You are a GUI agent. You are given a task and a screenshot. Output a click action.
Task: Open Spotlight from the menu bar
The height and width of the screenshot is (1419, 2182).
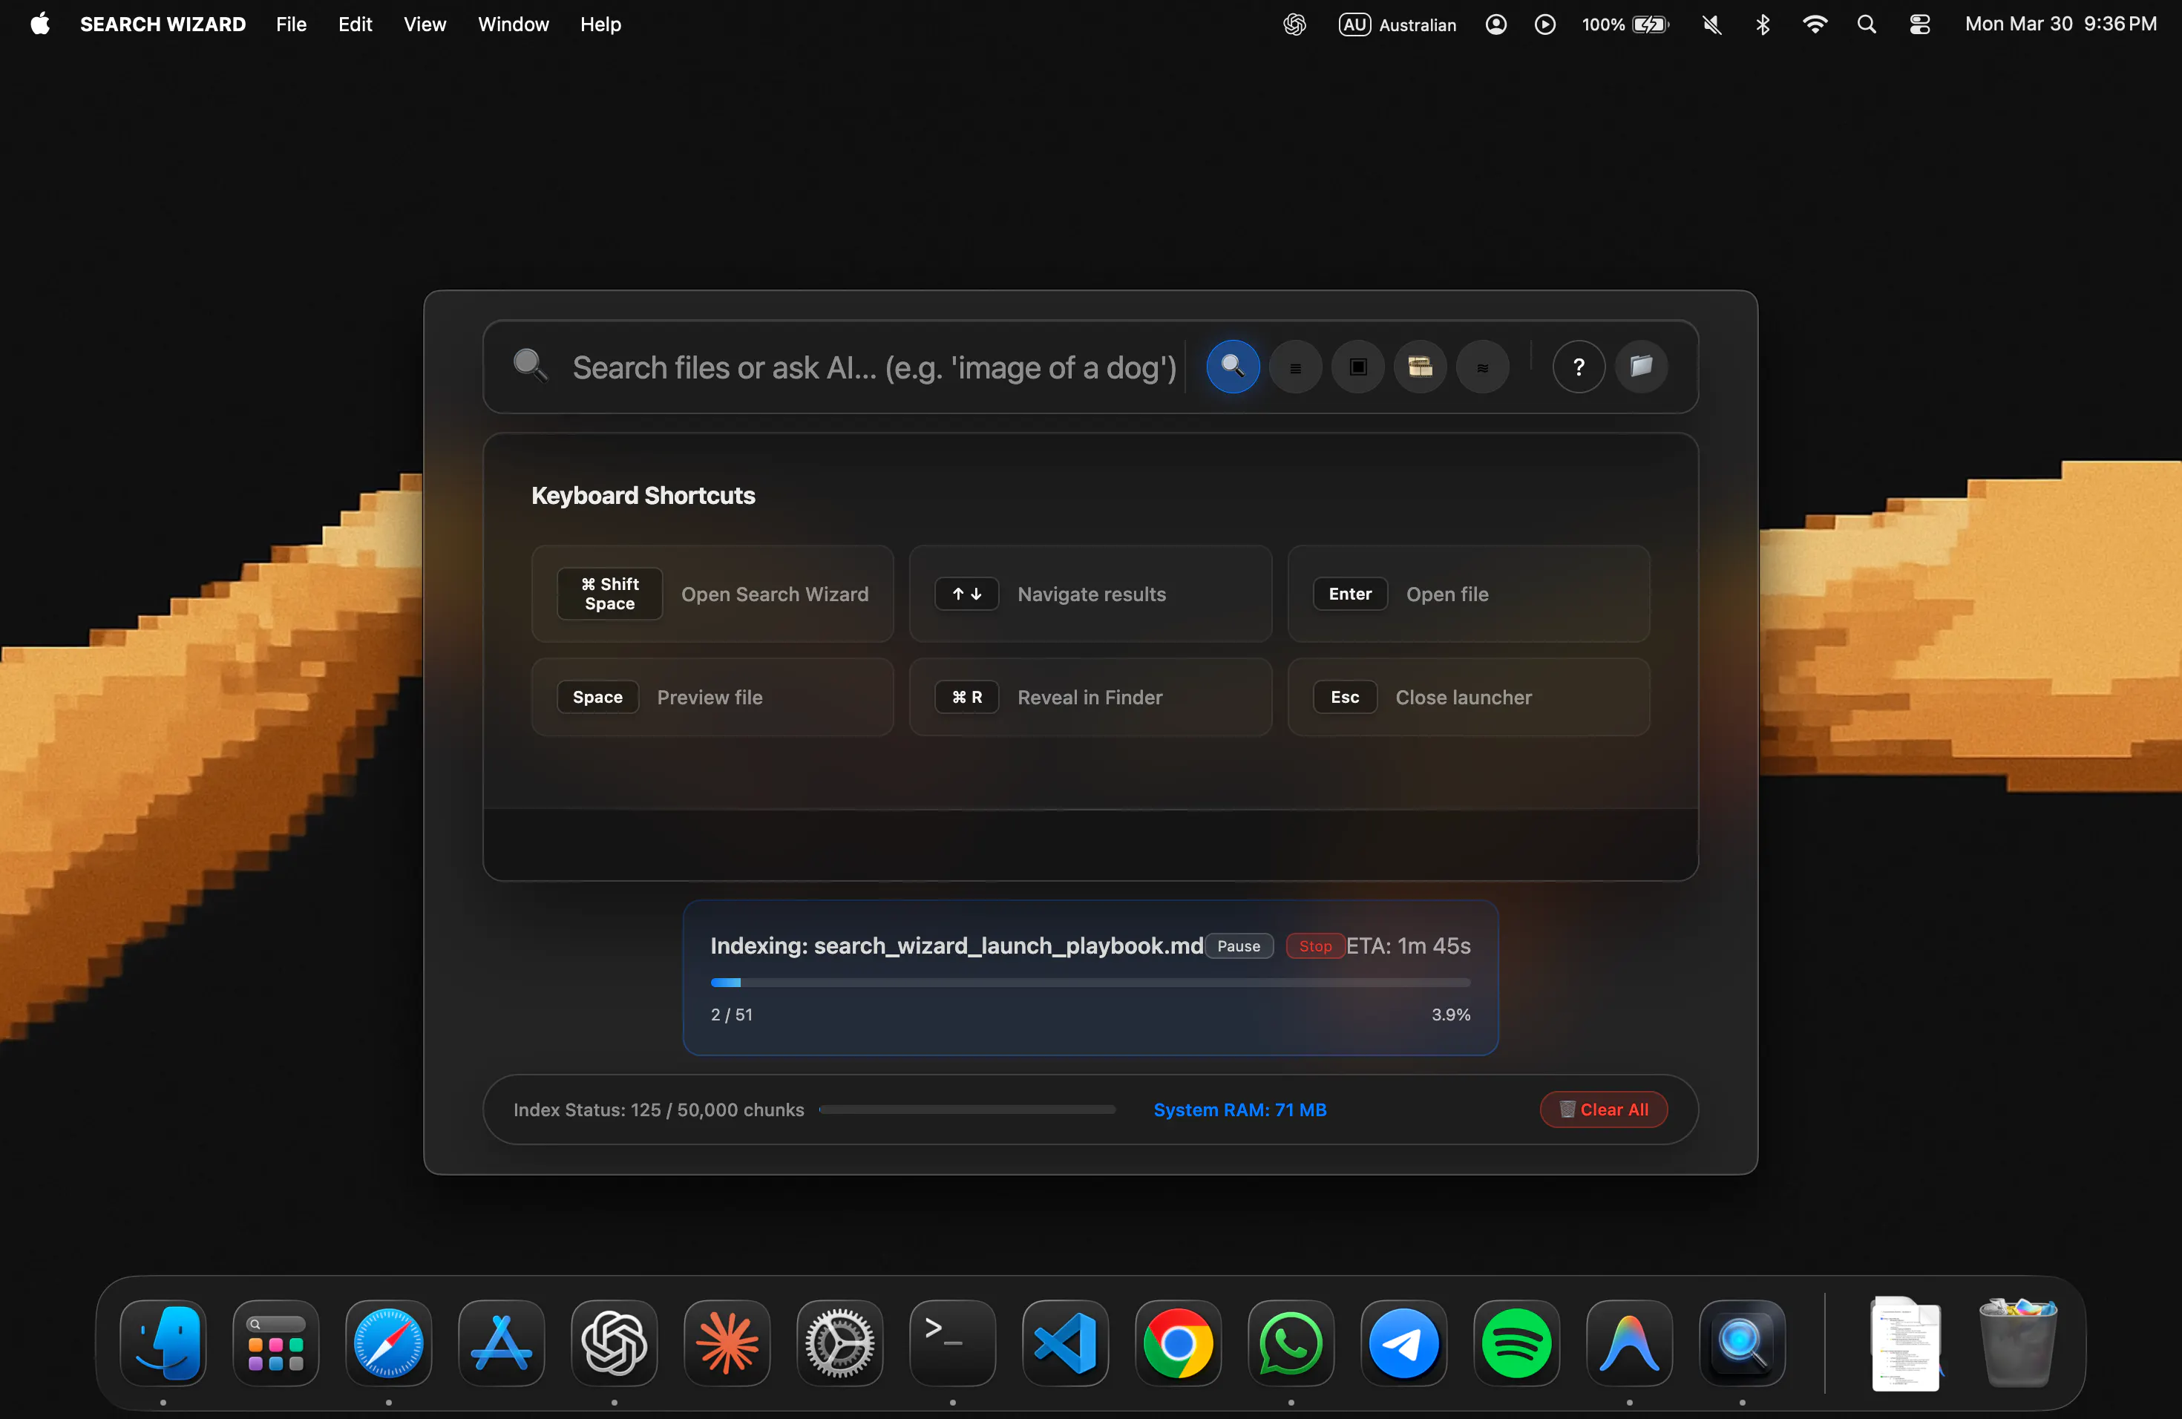[1866, 24]
